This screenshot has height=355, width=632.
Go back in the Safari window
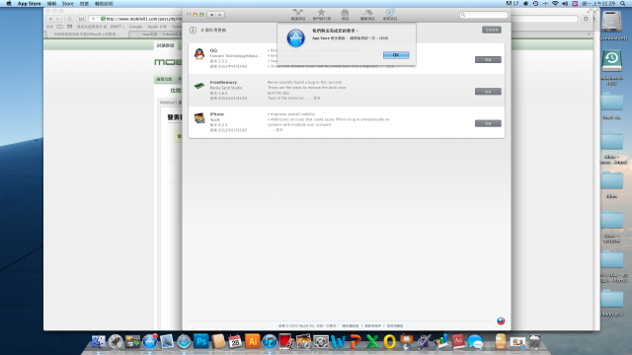pos(50,19)
